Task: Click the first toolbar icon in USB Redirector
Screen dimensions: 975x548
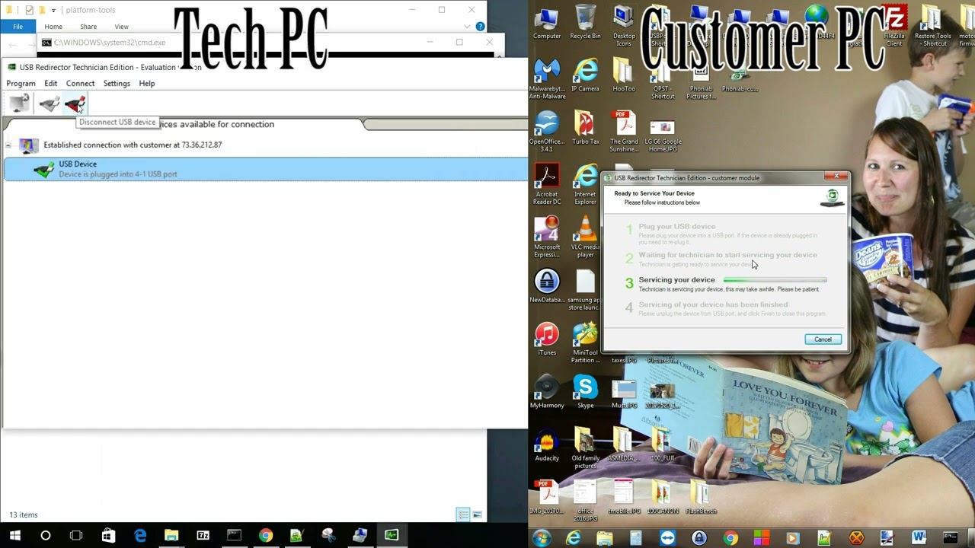Action: [x=20, y=104]
